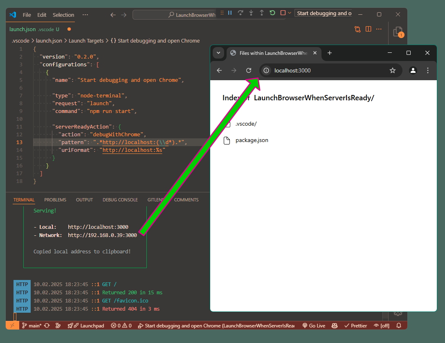View site information icon in address bar

click(266, 70)
